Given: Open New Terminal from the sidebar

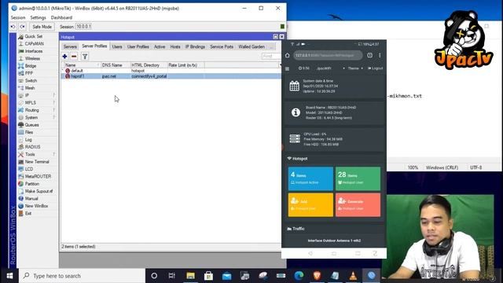Looking at the screenshot, I should coord(37,162).
